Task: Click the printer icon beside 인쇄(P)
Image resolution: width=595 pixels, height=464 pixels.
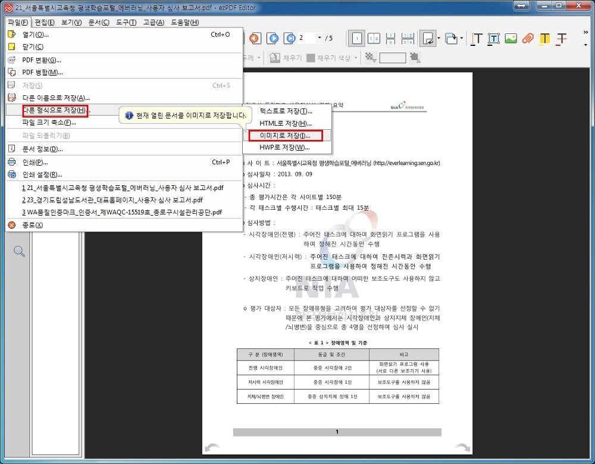Action: 12,162
